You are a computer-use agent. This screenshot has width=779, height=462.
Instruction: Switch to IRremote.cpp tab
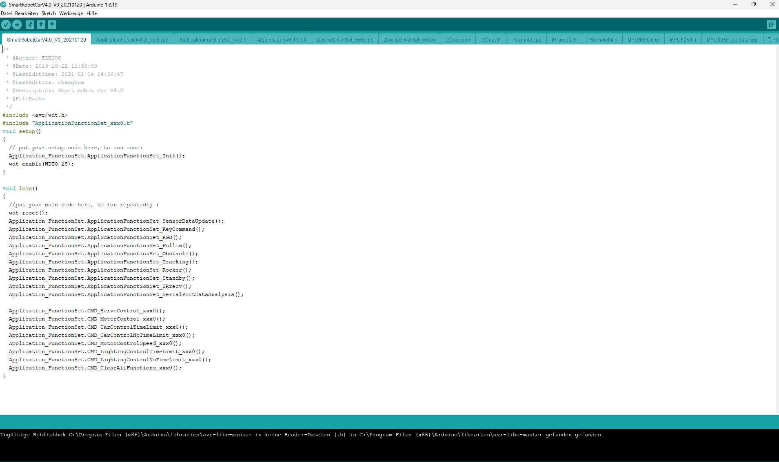tap(526, 40)
